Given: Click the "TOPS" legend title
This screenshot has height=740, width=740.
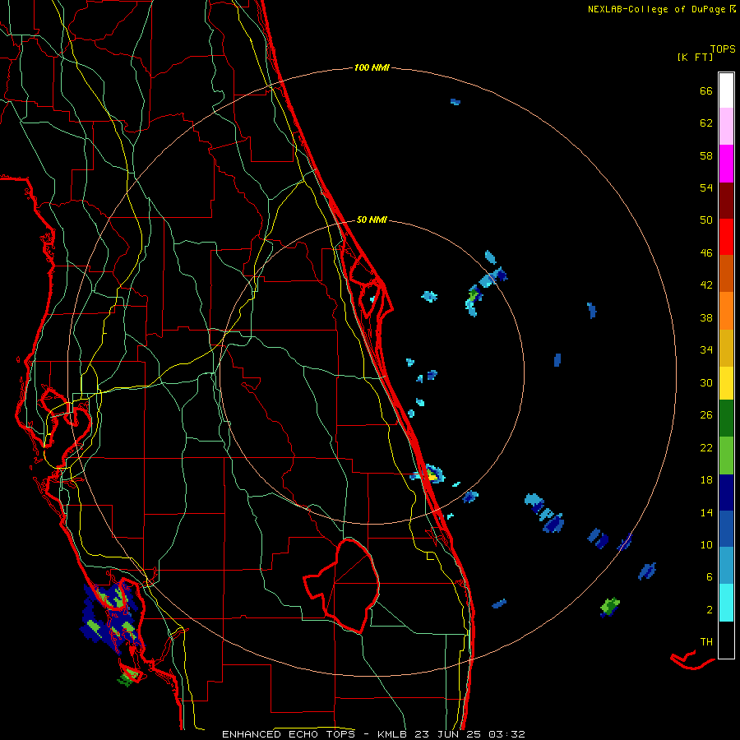Looking at the screenshot, I should coord(723,49).
